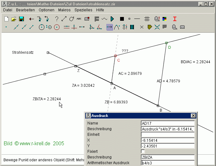The image size is (216, 166).
Task: Click the red back arrow undo icon
Action: pyautogui.click(x=31, y=19)
